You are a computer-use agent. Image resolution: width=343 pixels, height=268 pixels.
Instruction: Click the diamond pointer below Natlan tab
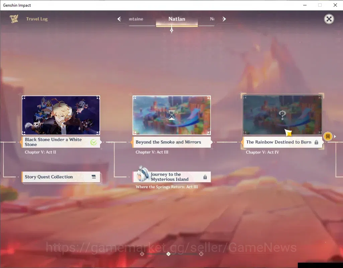(172, 30)
